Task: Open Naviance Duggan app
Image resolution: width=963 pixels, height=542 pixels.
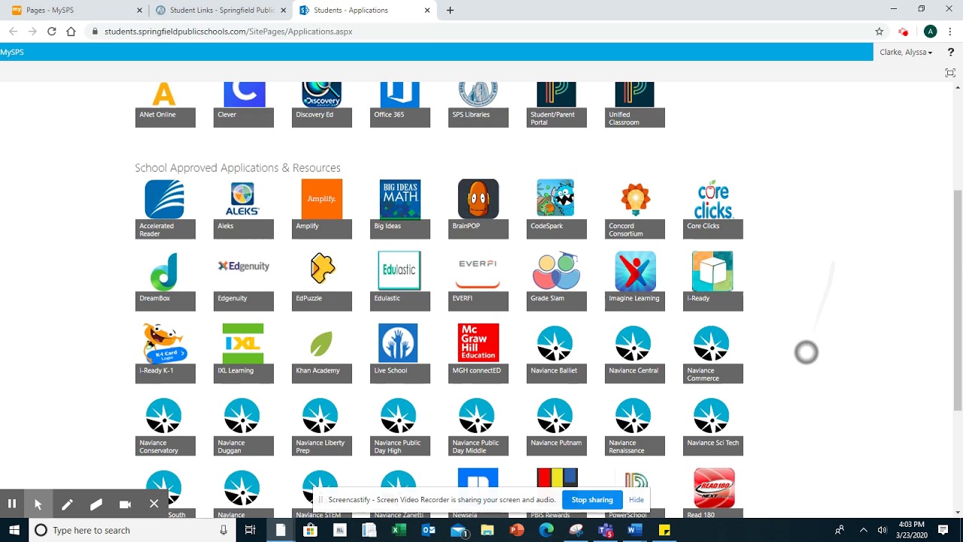Action: tap(243, 426)
